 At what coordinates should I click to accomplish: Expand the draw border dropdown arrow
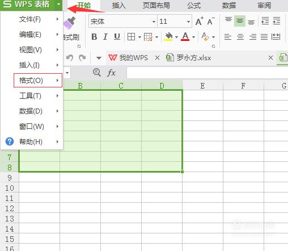[x=156, y=37]
